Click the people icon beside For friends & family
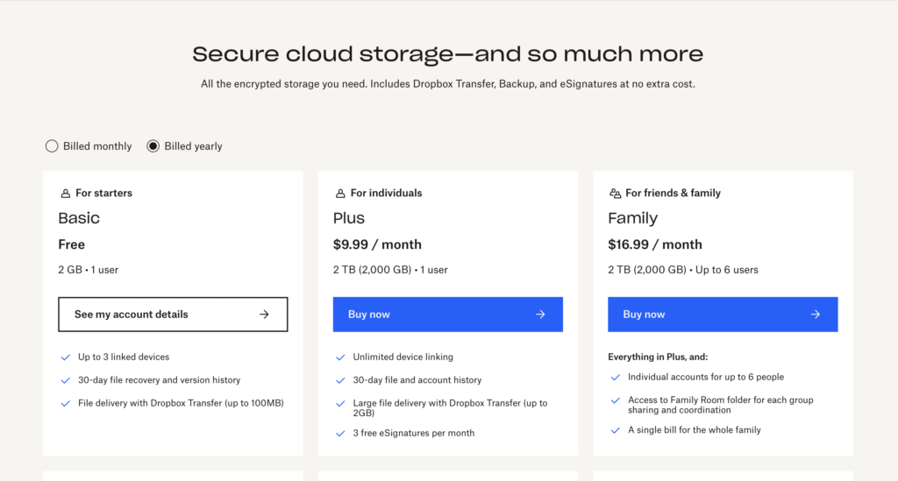Image resolution: width=898 pixels, height=481 pixels. pos(615,194)
